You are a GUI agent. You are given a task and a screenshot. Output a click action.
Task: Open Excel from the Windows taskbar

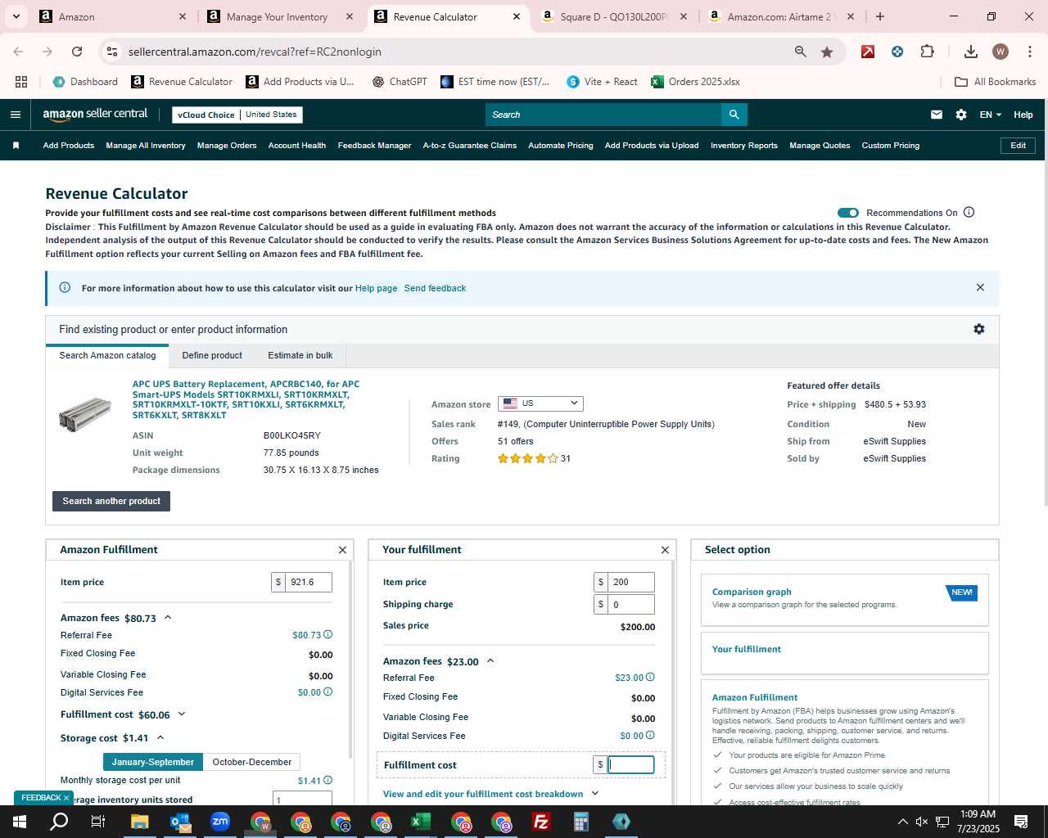(x=421, y=822)
